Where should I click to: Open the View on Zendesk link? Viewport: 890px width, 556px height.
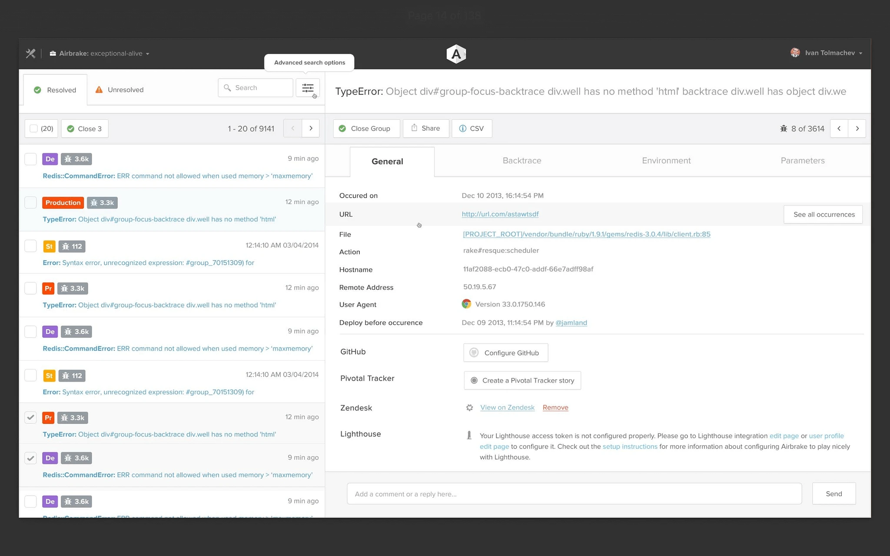click(507, 407)
